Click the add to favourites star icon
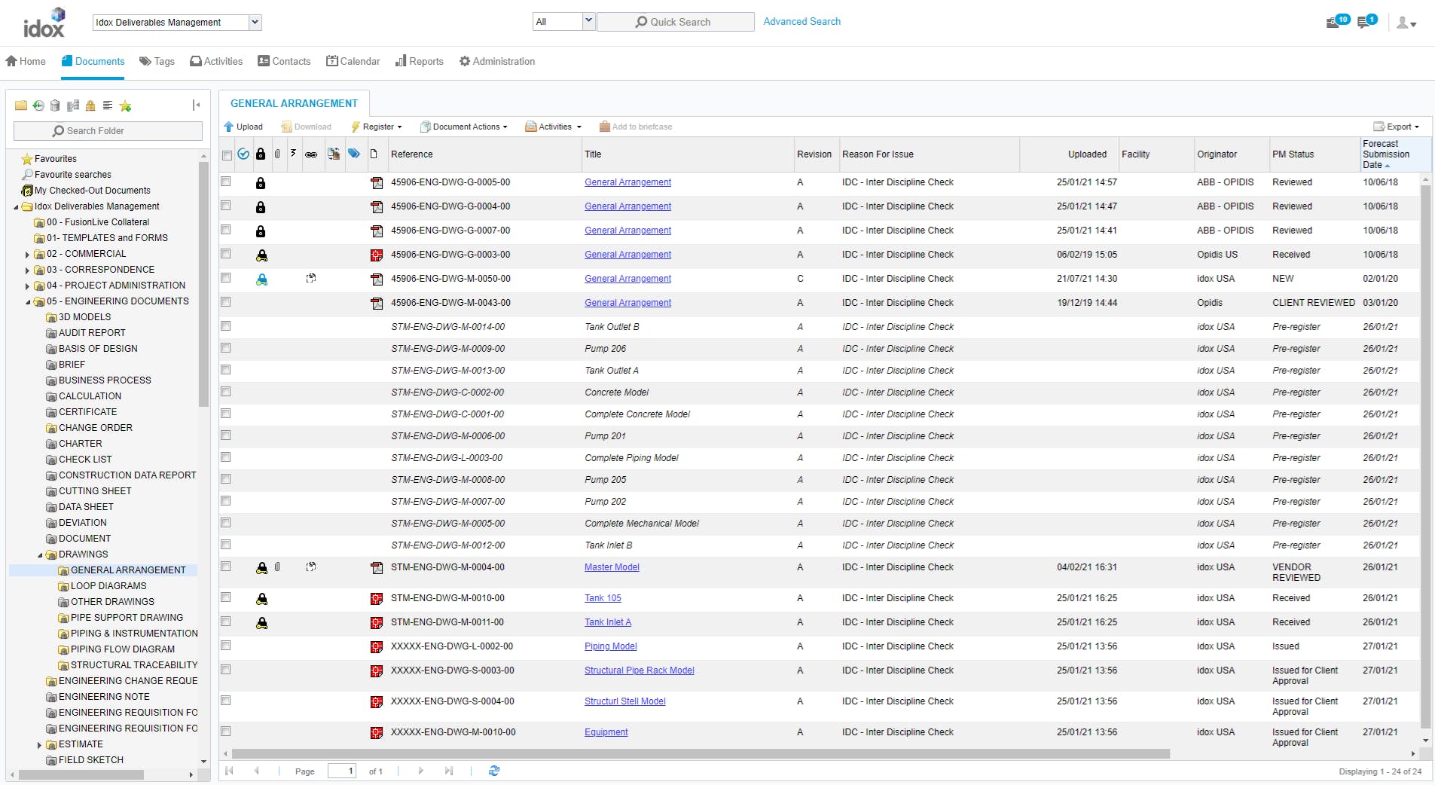 125,106
